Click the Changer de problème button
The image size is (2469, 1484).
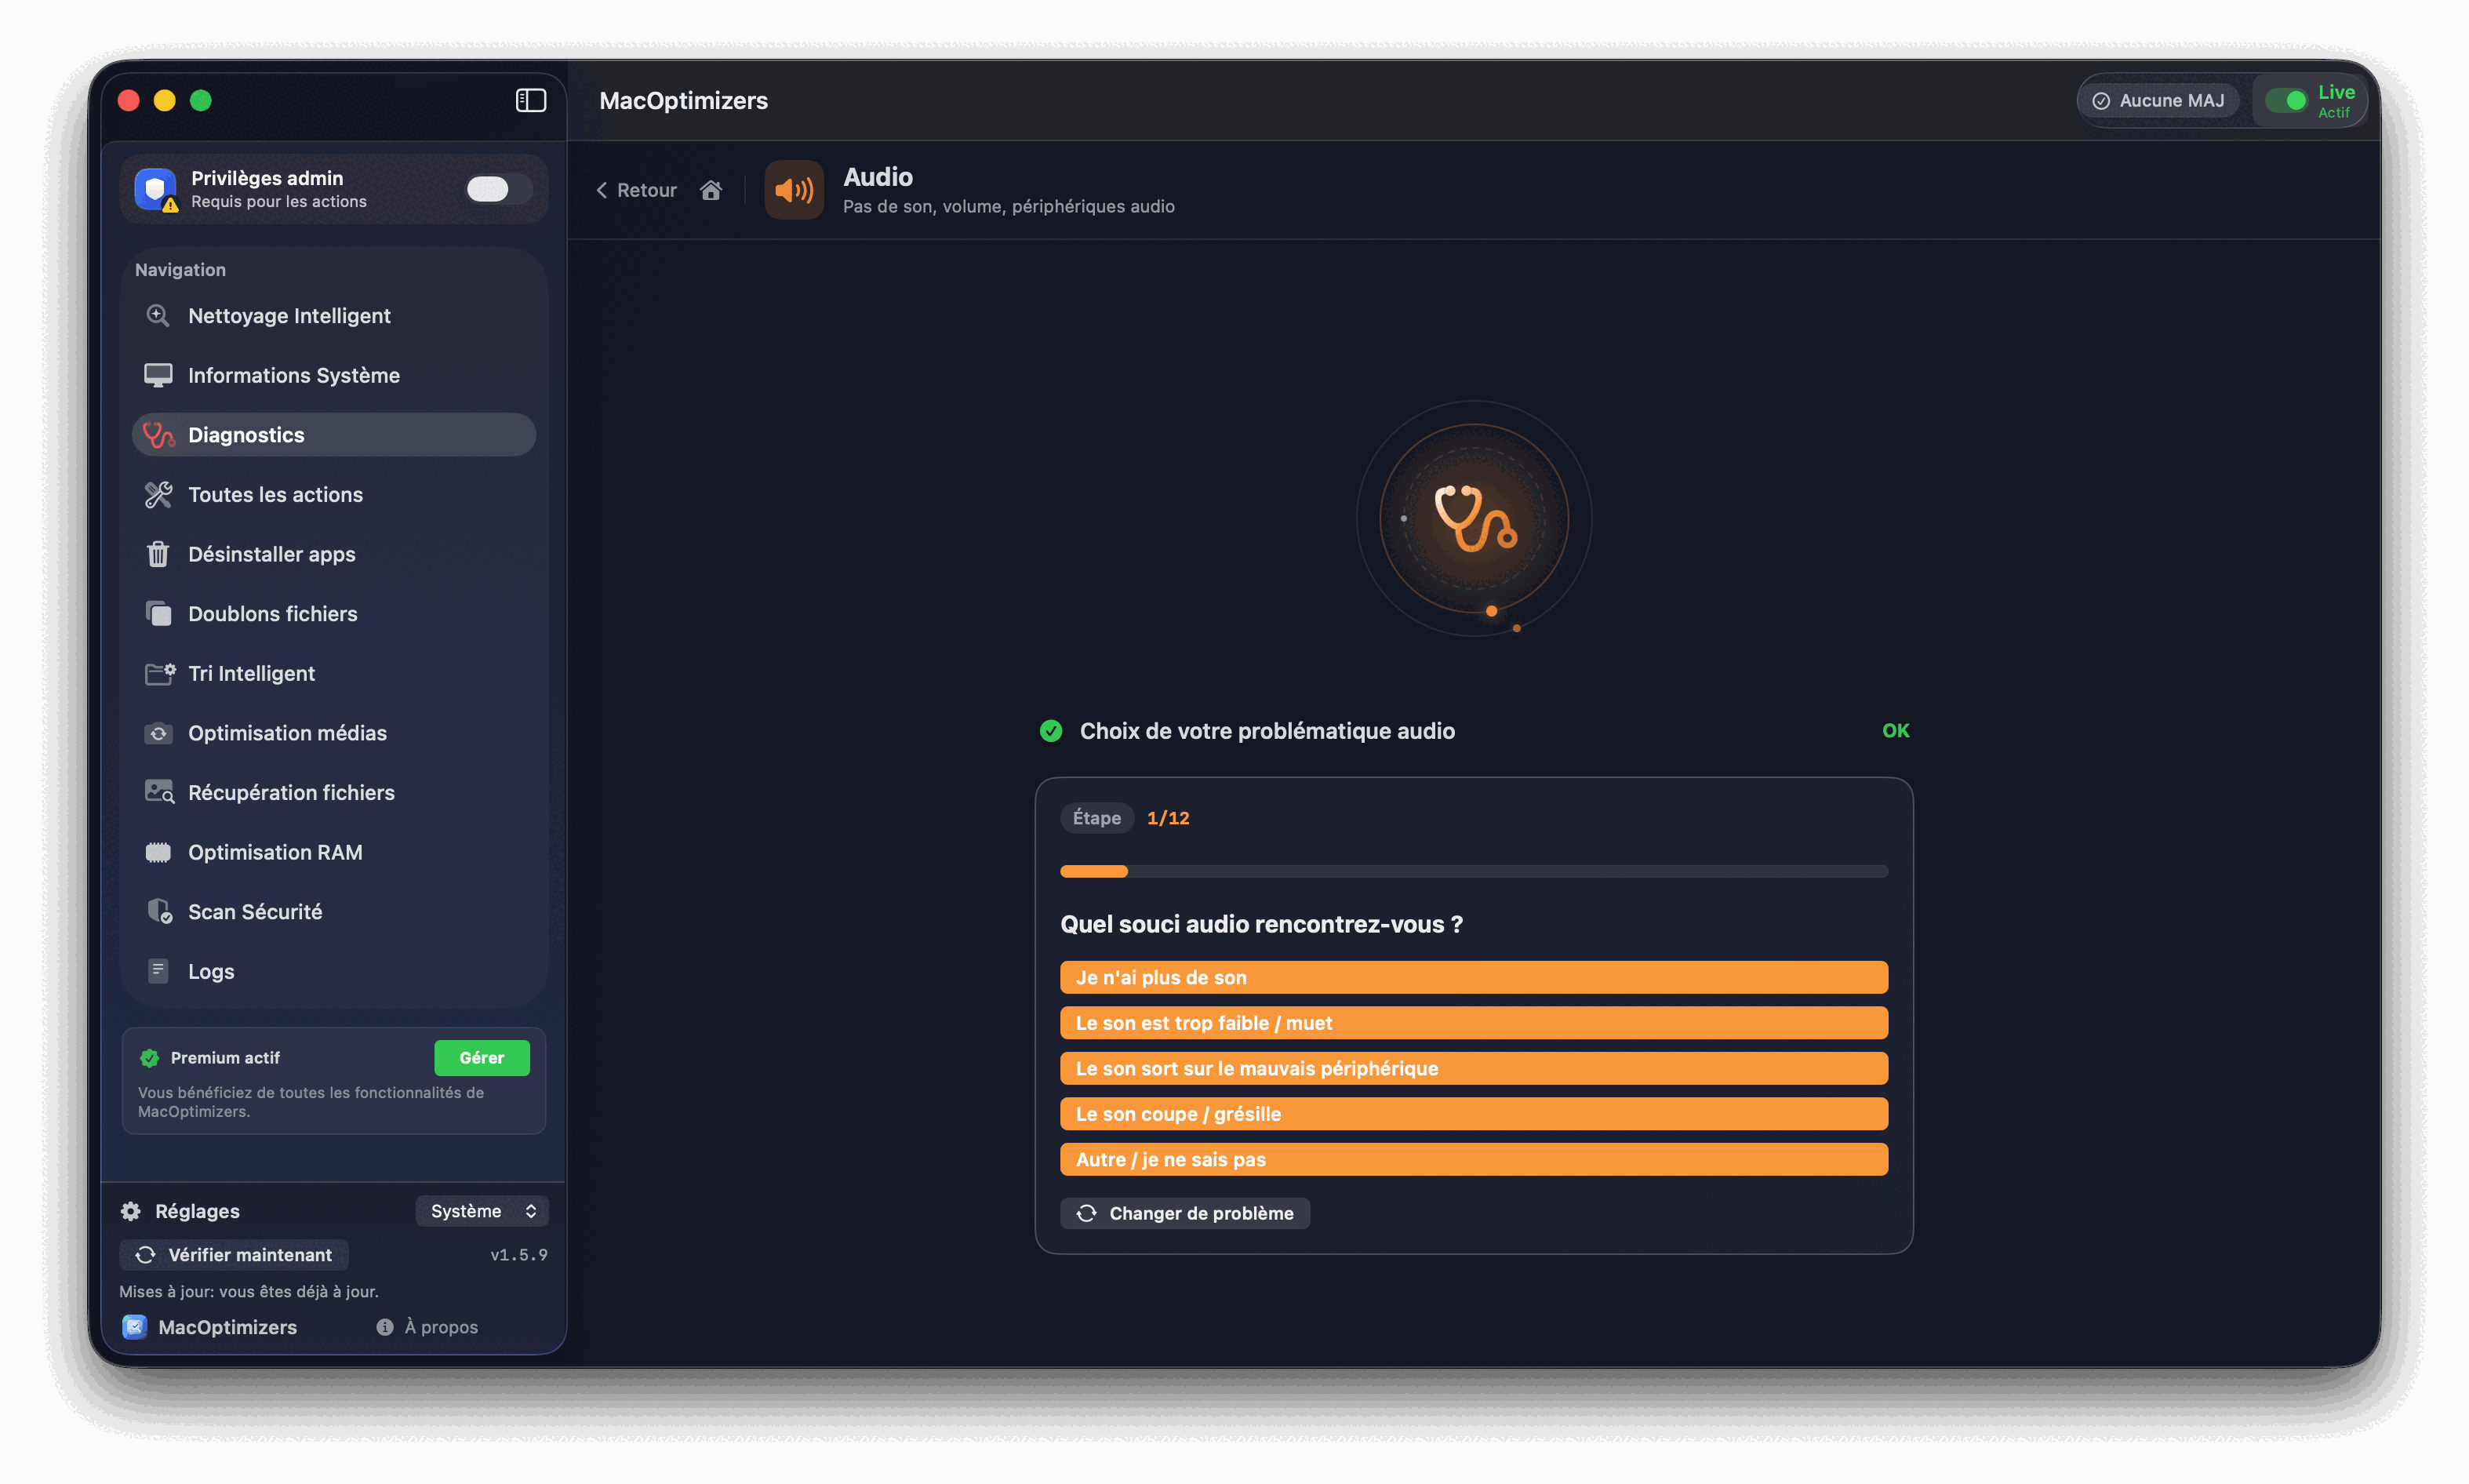(x=1184, y=1213)
